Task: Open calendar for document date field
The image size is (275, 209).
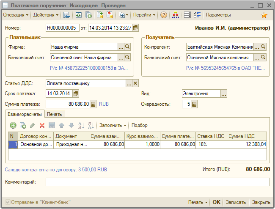Action: (x=135, y=28)
